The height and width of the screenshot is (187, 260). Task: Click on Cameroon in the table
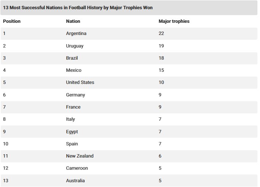click(x=77, y=168)
